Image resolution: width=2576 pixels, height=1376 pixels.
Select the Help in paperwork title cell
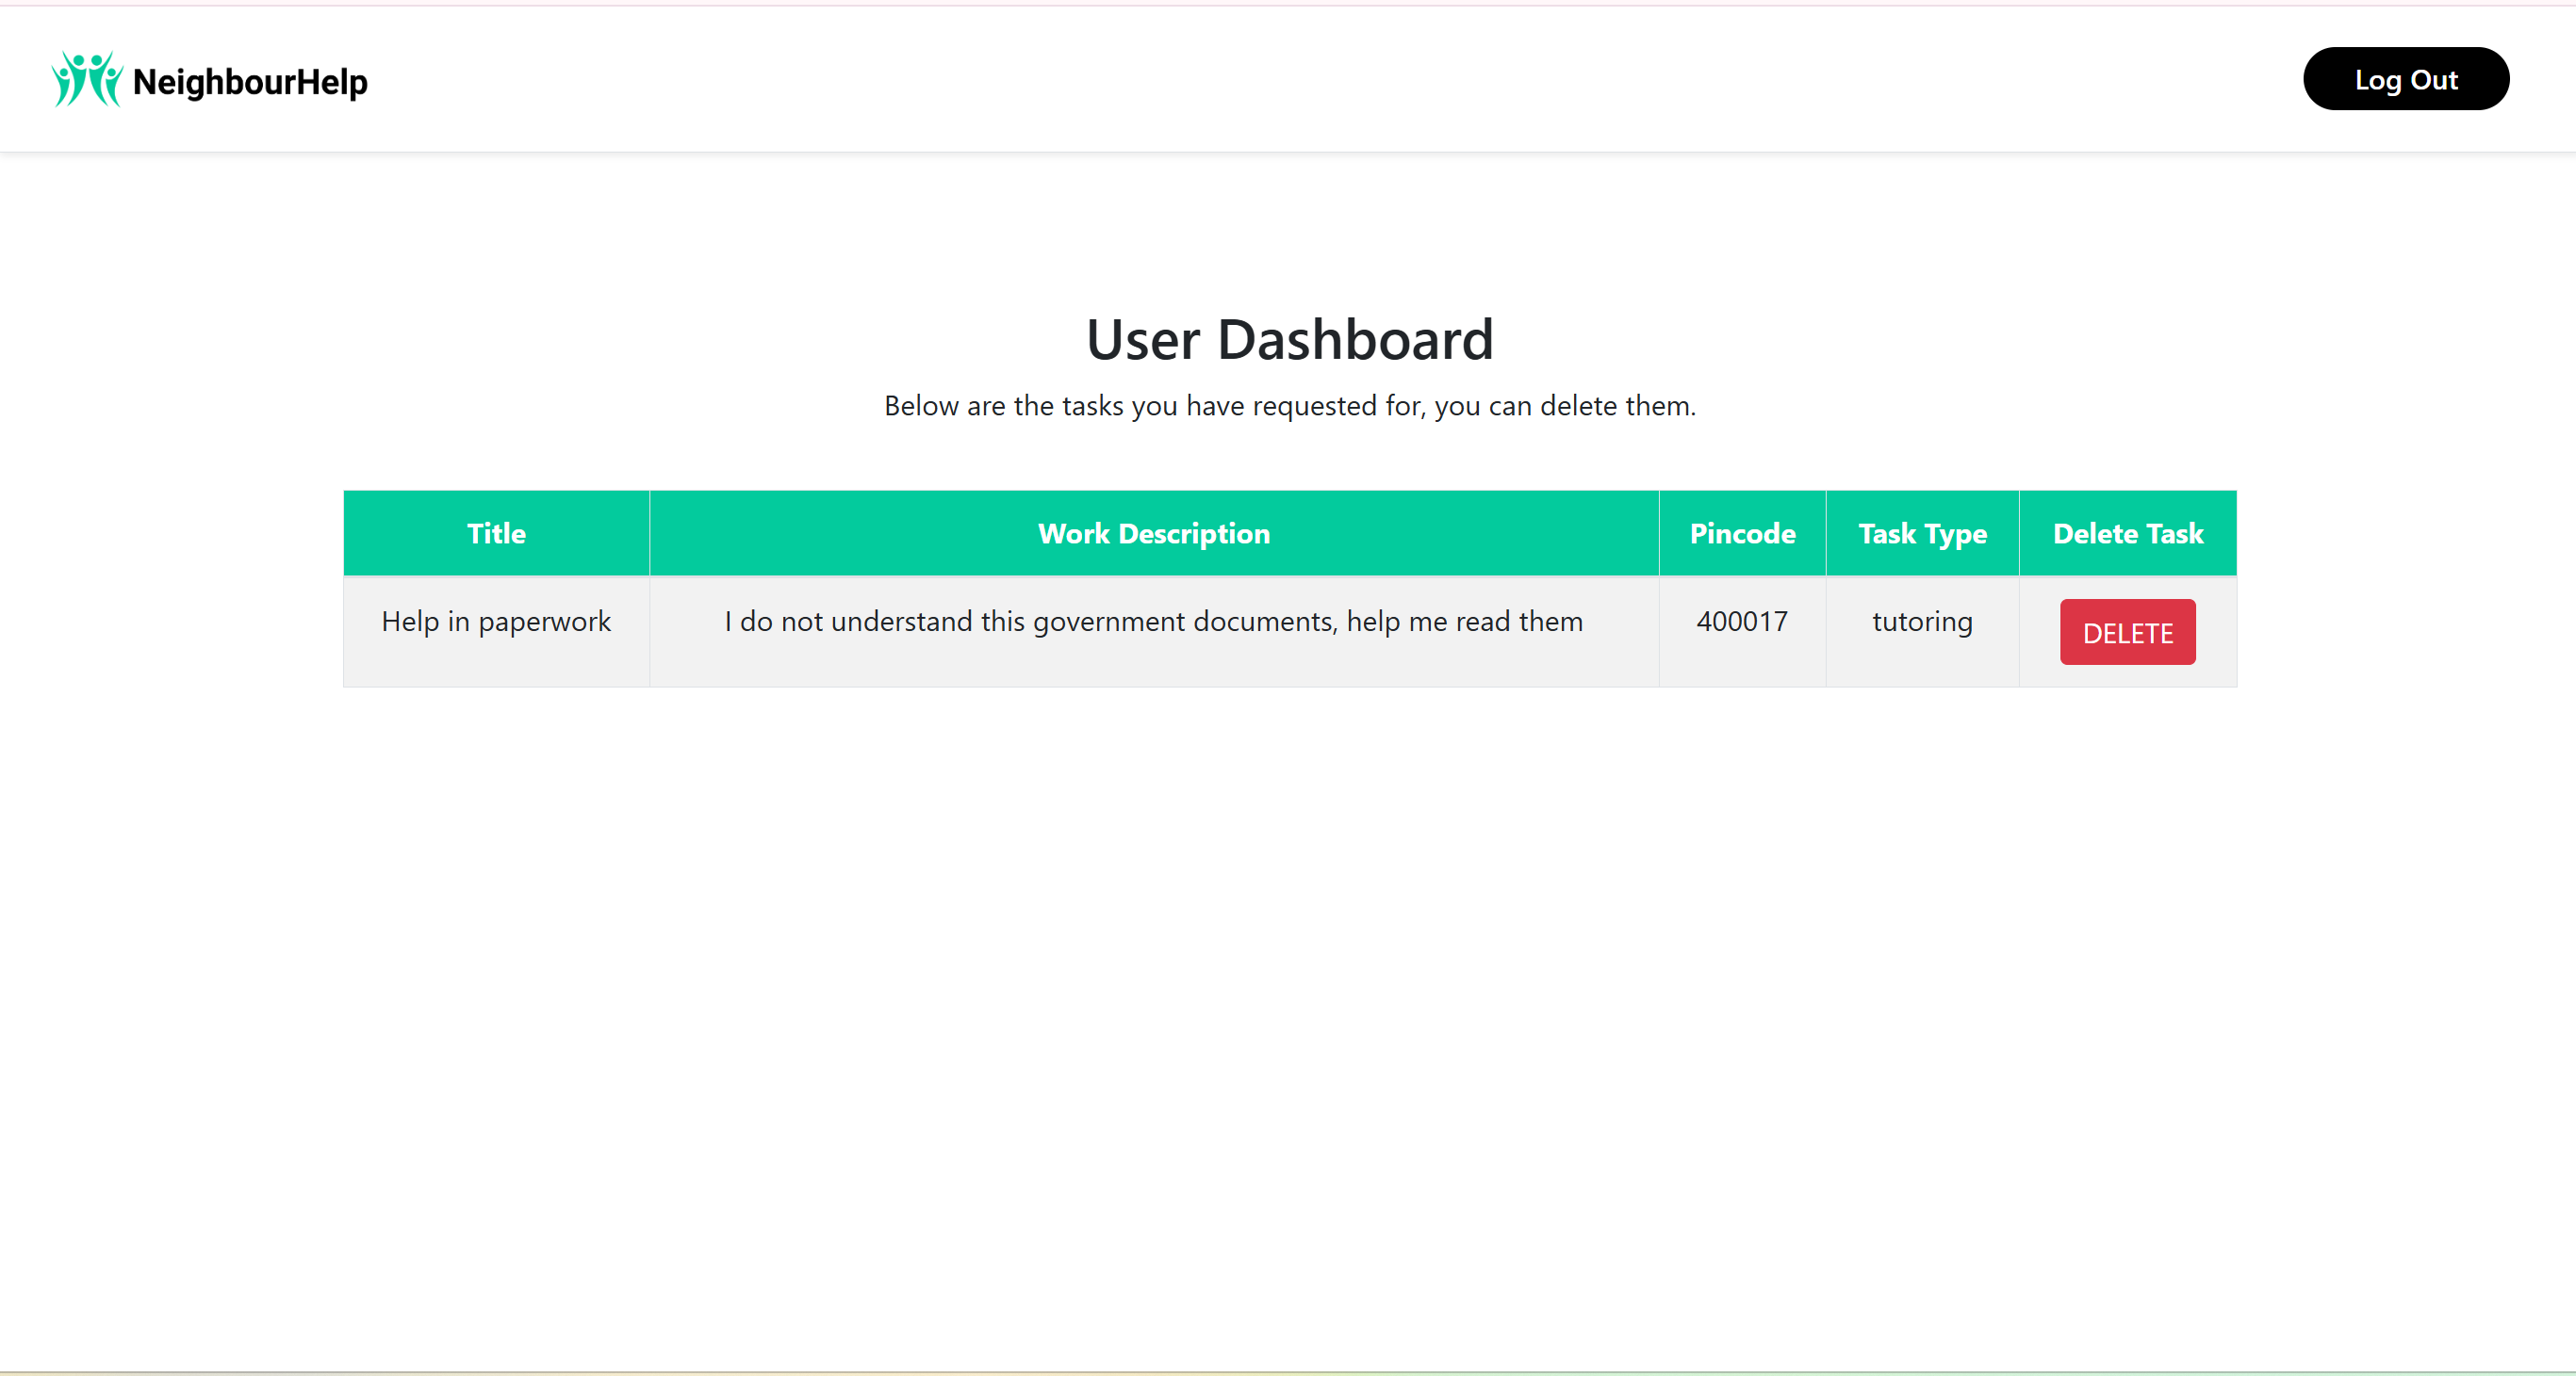(496, 622)
